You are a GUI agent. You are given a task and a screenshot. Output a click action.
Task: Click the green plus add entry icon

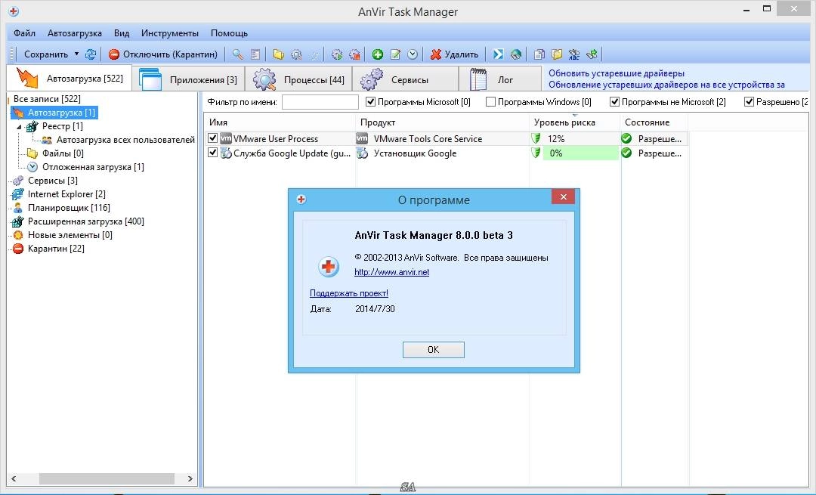pos(378,54)
